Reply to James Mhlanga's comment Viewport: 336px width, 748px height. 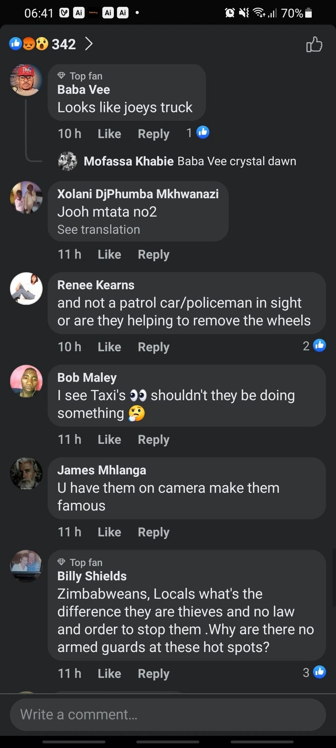click(x=154, y=532)
